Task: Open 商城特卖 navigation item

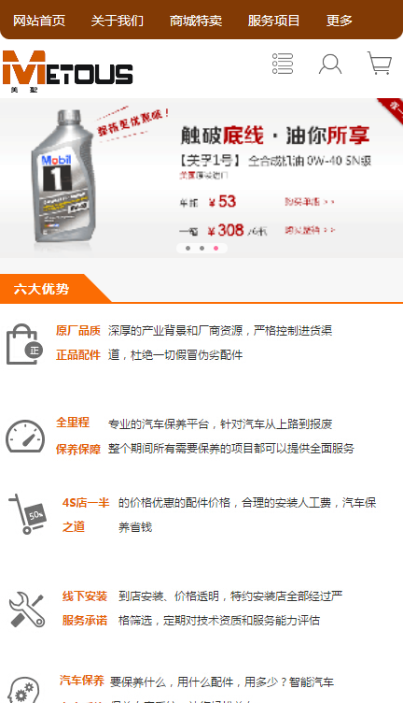Action: coord(196,21)
